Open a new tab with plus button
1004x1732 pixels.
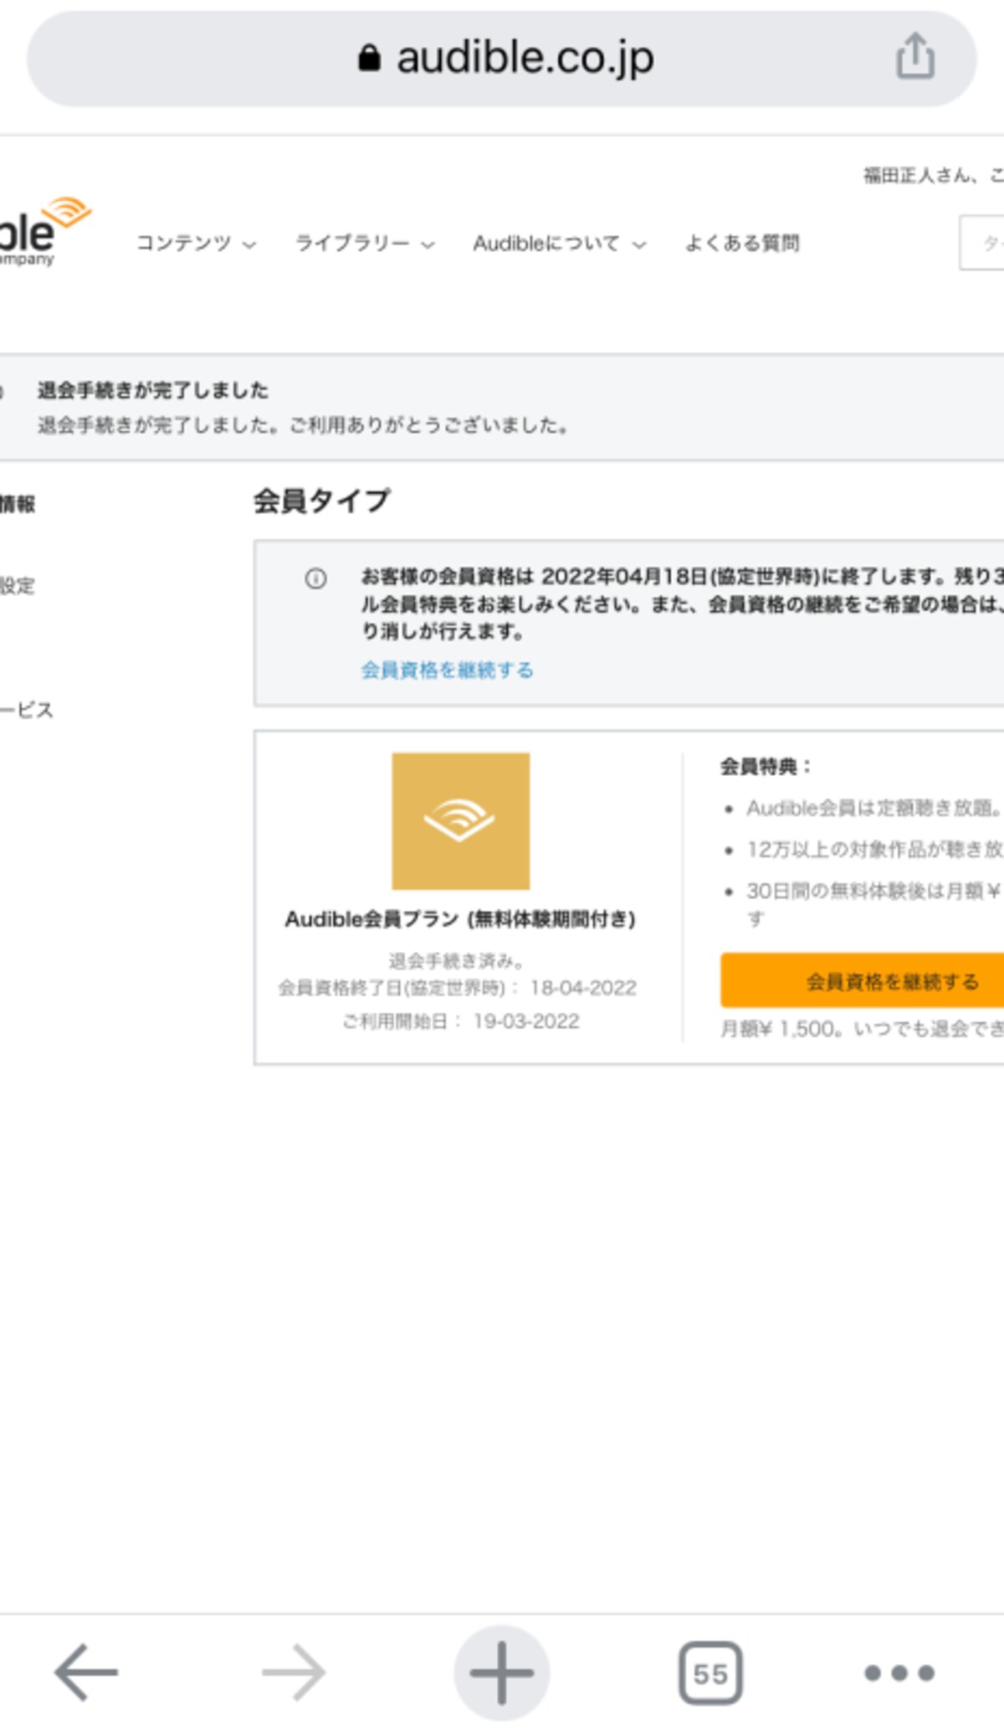click(501, 1672)
